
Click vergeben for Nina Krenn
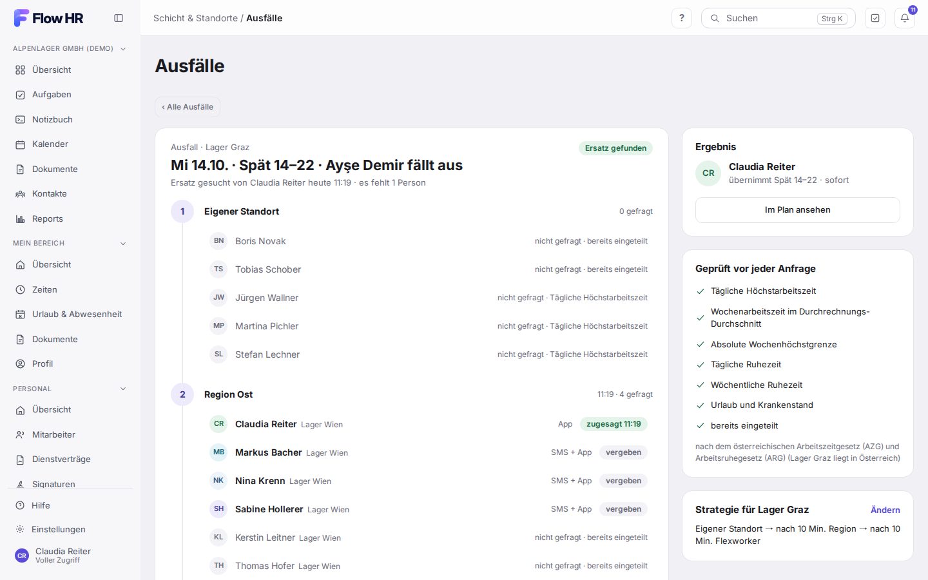tap(623, 481)
